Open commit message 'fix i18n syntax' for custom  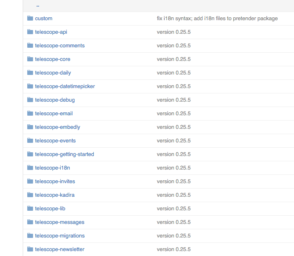217,18
